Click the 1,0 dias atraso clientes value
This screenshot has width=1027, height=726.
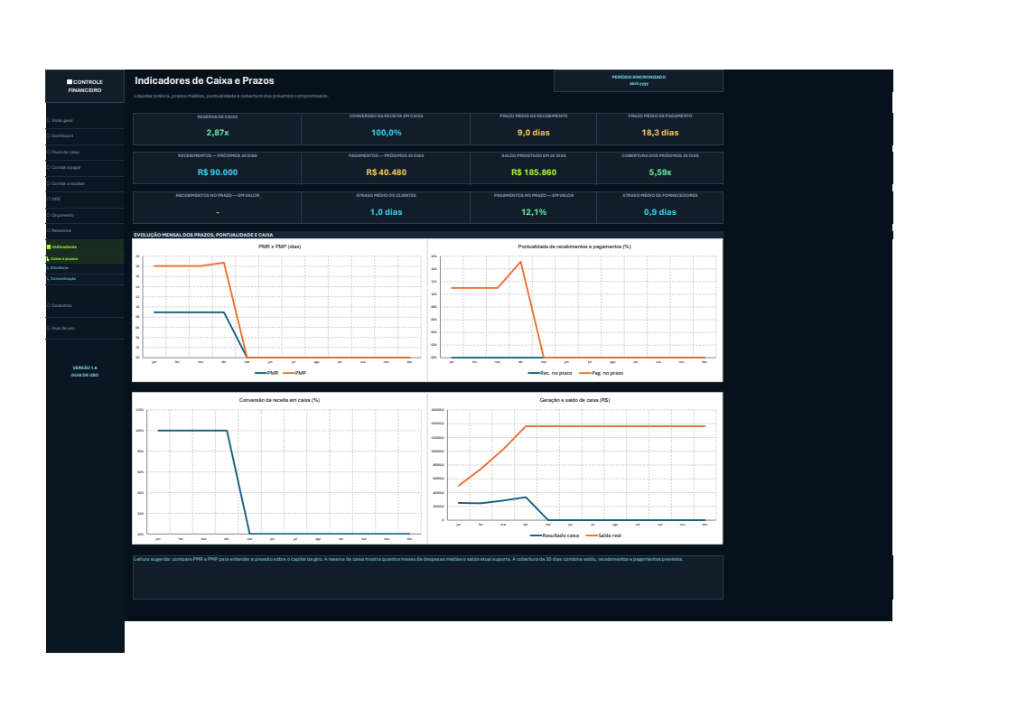(387, 212)
